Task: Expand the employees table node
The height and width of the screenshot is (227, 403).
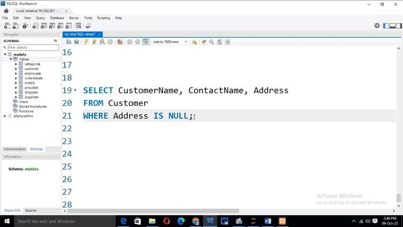Action: point(16,74)
